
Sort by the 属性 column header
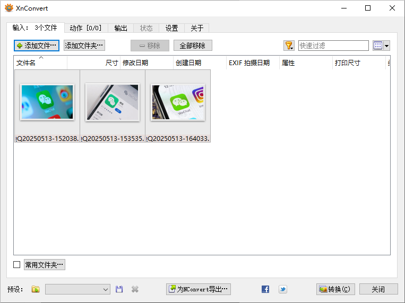pyautogui.click(x=306, y=63)
